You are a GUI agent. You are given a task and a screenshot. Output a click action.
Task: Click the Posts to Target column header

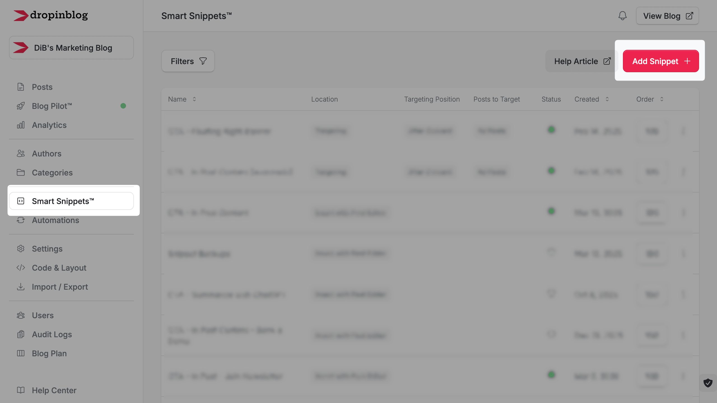pyautogui.click(x=497, y=99)
